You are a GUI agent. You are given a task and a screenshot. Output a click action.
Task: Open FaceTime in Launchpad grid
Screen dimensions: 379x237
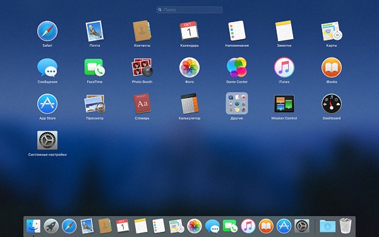[95, 68]
